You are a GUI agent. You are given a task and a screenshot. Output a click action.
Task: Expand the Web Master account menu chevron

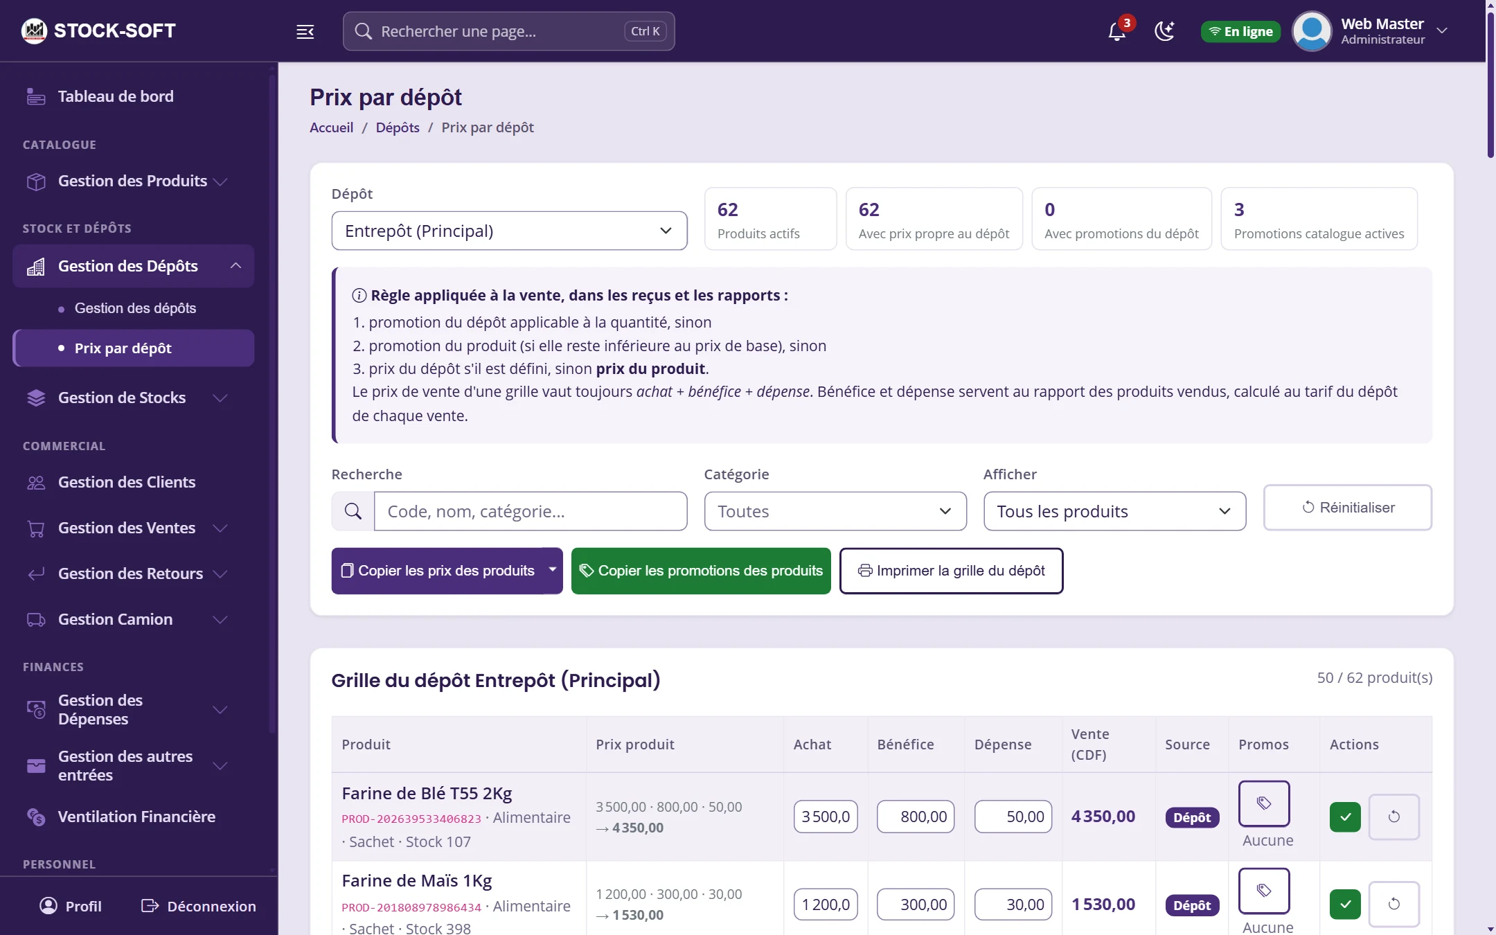[x=1442, y=31]
